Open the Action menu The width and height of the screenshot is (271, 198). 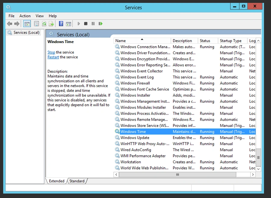[25, 16]
